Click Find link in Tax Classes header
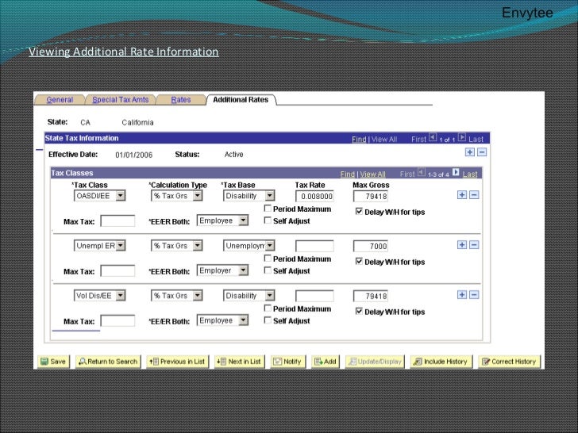Screen dimensions: 578x433 click(347, 174)
